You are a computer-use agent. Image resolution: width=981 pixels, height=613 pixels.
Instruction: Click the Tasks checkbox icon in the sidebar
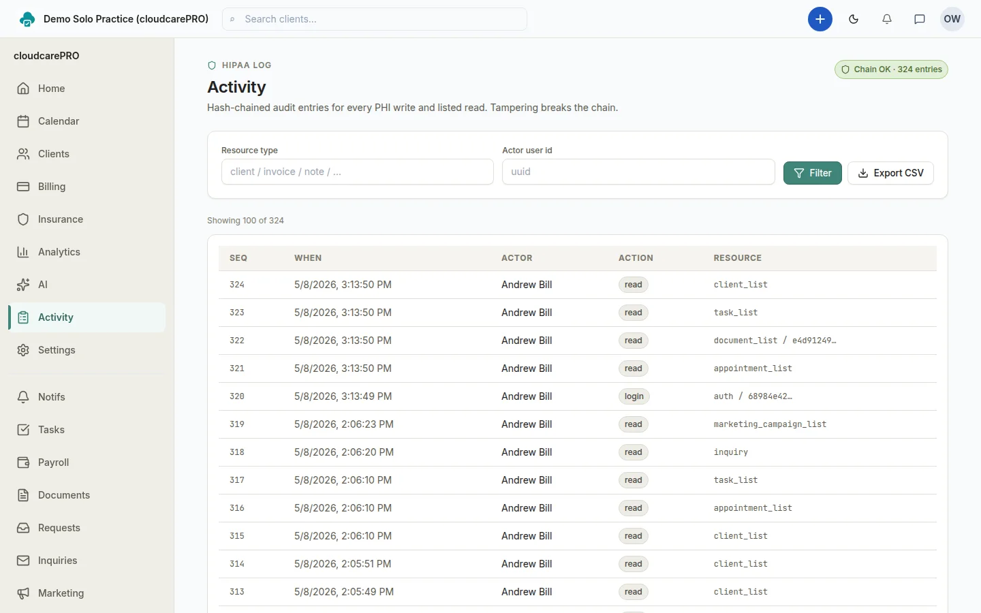tap(23, 430)
